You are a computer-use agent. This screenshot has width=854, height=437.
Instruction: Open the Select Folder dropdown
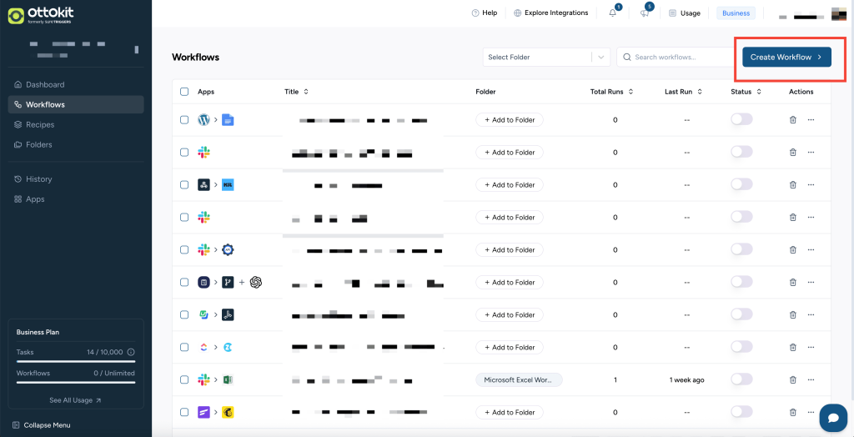546,58
